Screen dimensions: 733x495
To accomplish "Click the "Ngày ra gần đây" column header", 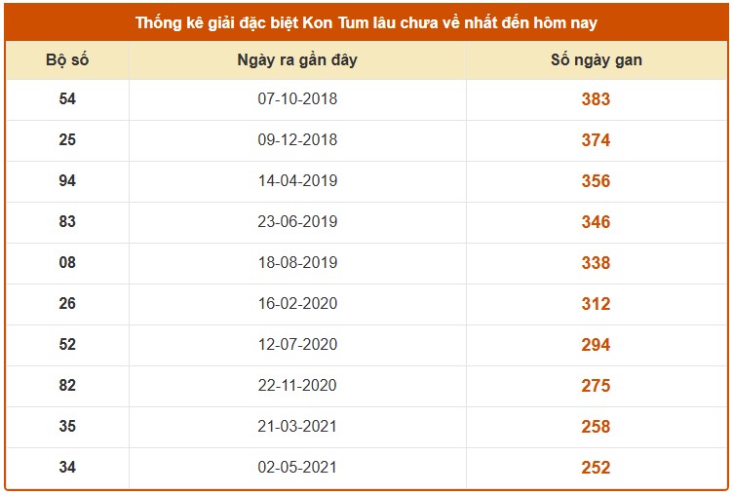I will [297, 60].
